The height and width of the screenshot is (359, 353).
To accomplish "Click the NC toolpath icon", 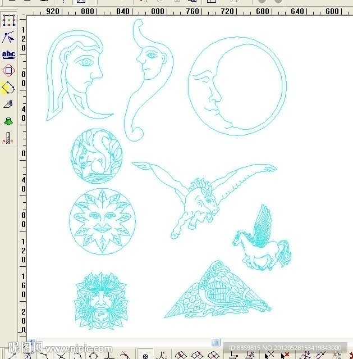I will tap(8, 138).
